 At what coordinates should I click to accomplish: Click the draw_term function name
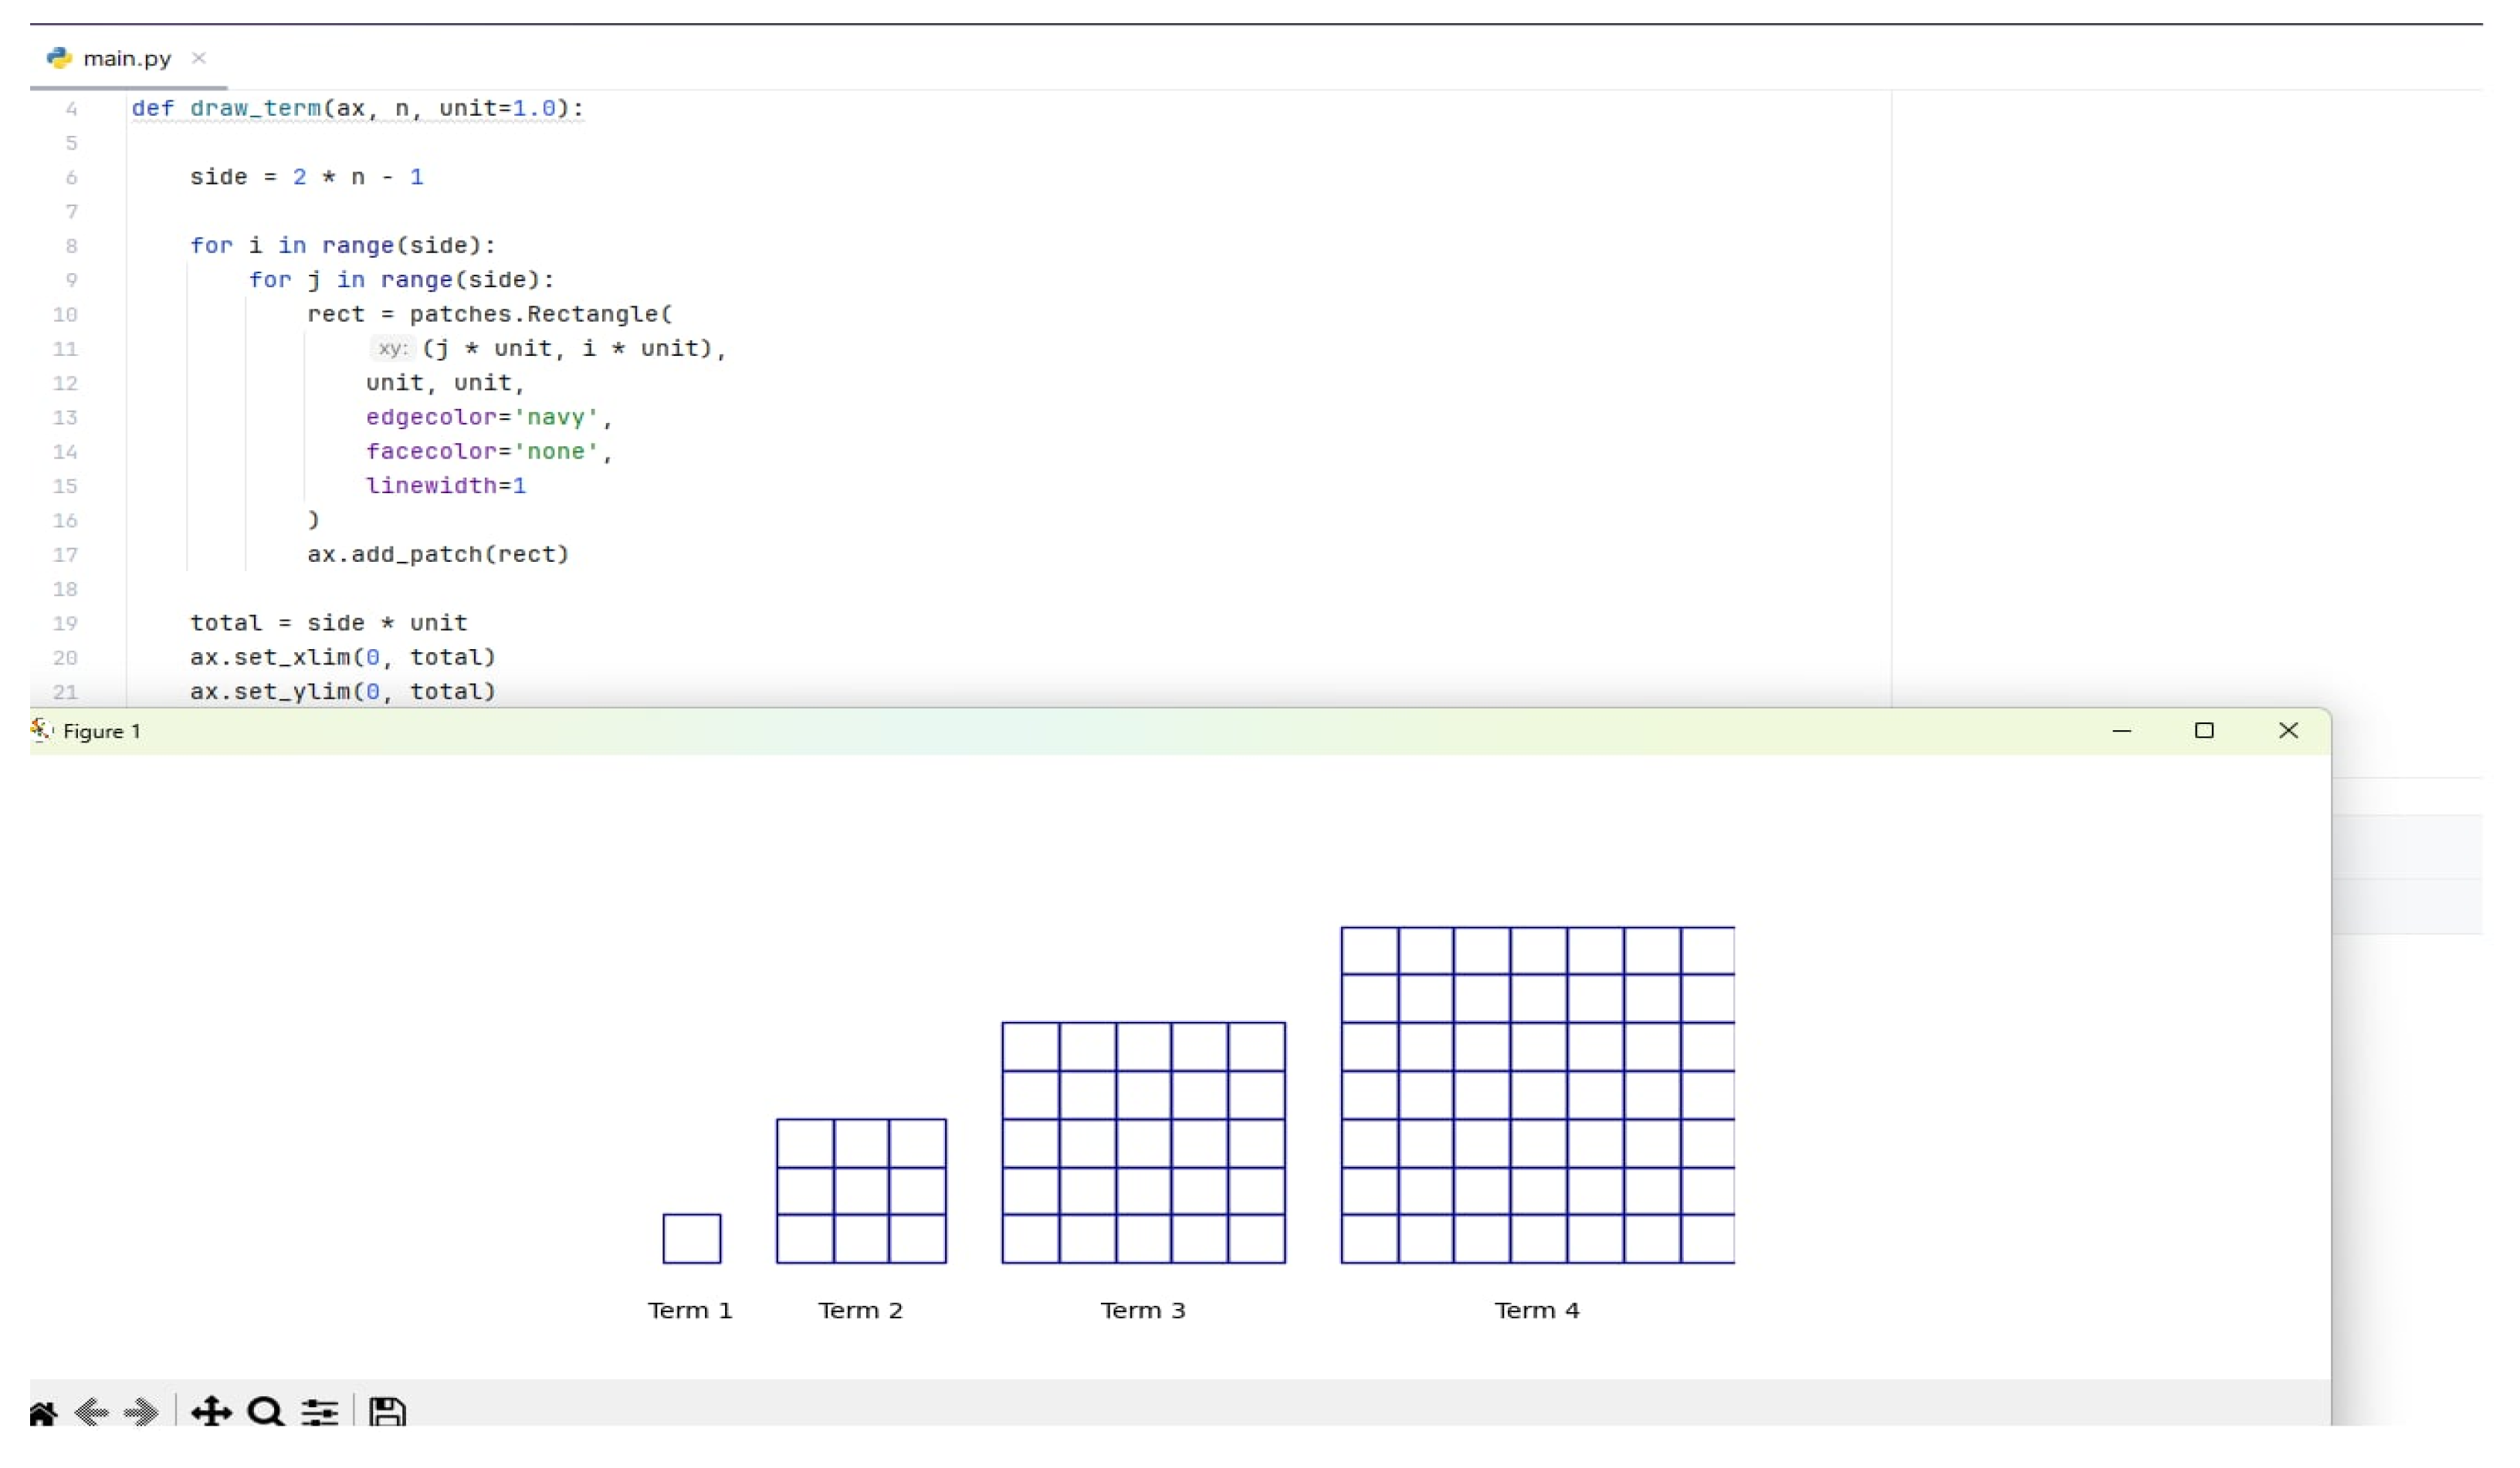point(255,108)
